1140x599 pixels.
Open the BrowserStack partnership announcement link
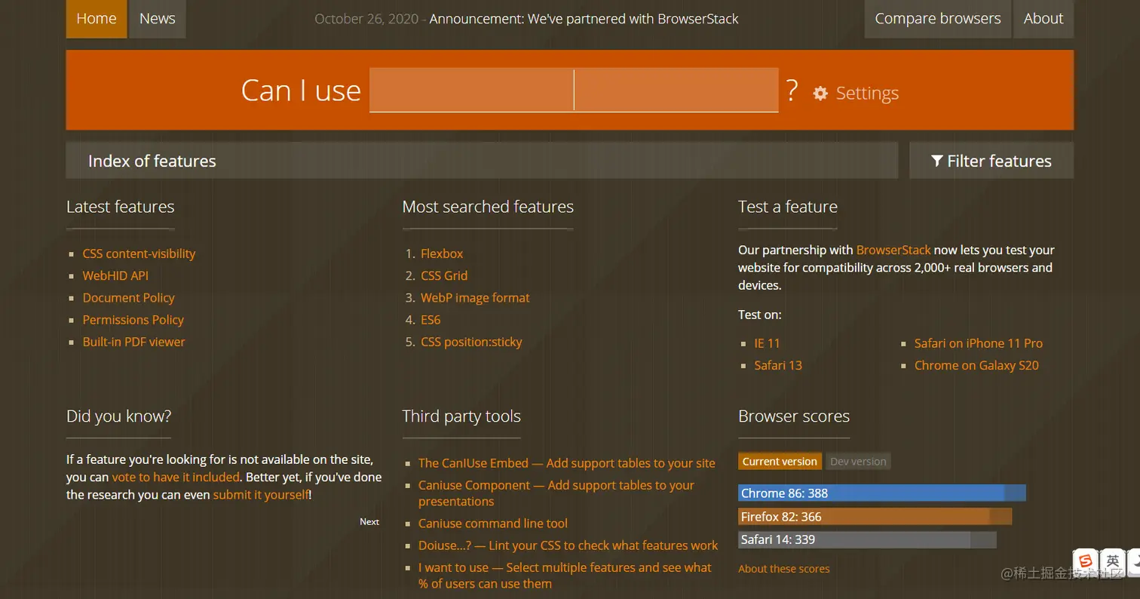coord(584,19)
